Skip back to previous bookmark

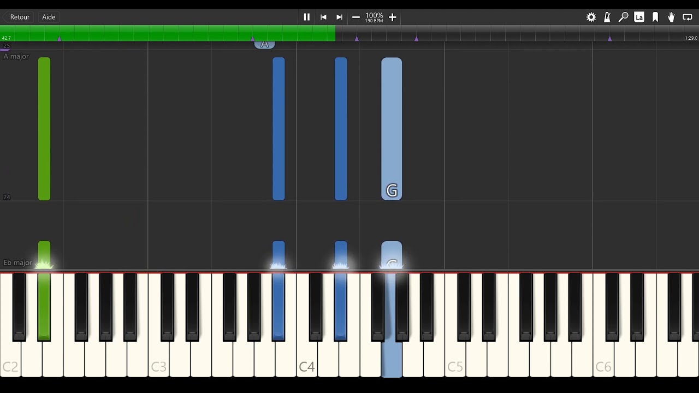(x=323, y=17)
